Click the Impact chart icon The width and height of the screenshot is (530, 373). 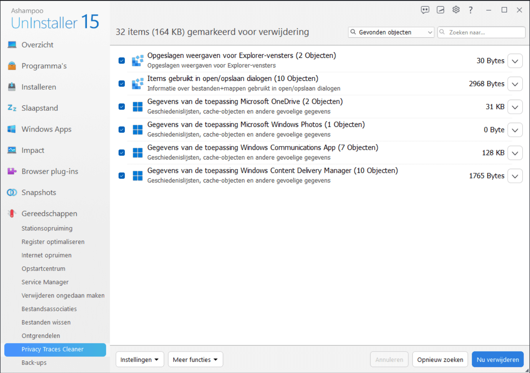pyautogui.click(x=12, y=150)
